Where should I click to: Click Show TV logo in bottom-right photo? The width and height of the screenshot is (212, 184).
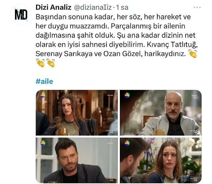tap(127, 143)
